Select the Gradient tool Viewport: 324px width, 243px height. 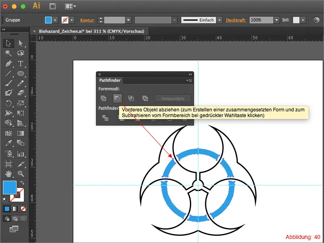click(x=21, y=133)
